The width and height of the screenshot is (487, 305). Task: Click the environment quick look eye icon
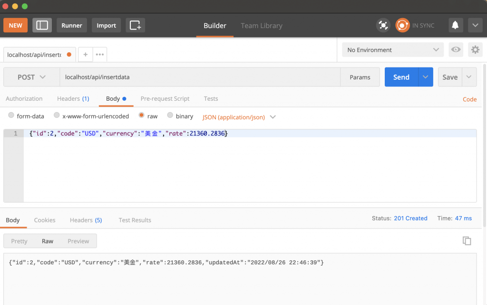point(456,49)
